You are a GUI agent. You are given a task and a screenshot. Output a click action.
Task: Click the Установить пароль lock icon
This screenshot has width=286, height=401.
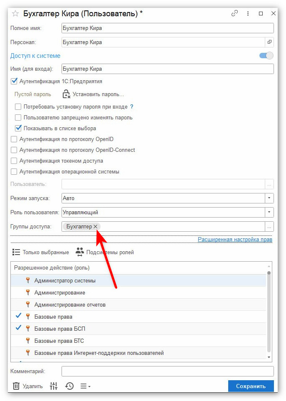point(66,94)
